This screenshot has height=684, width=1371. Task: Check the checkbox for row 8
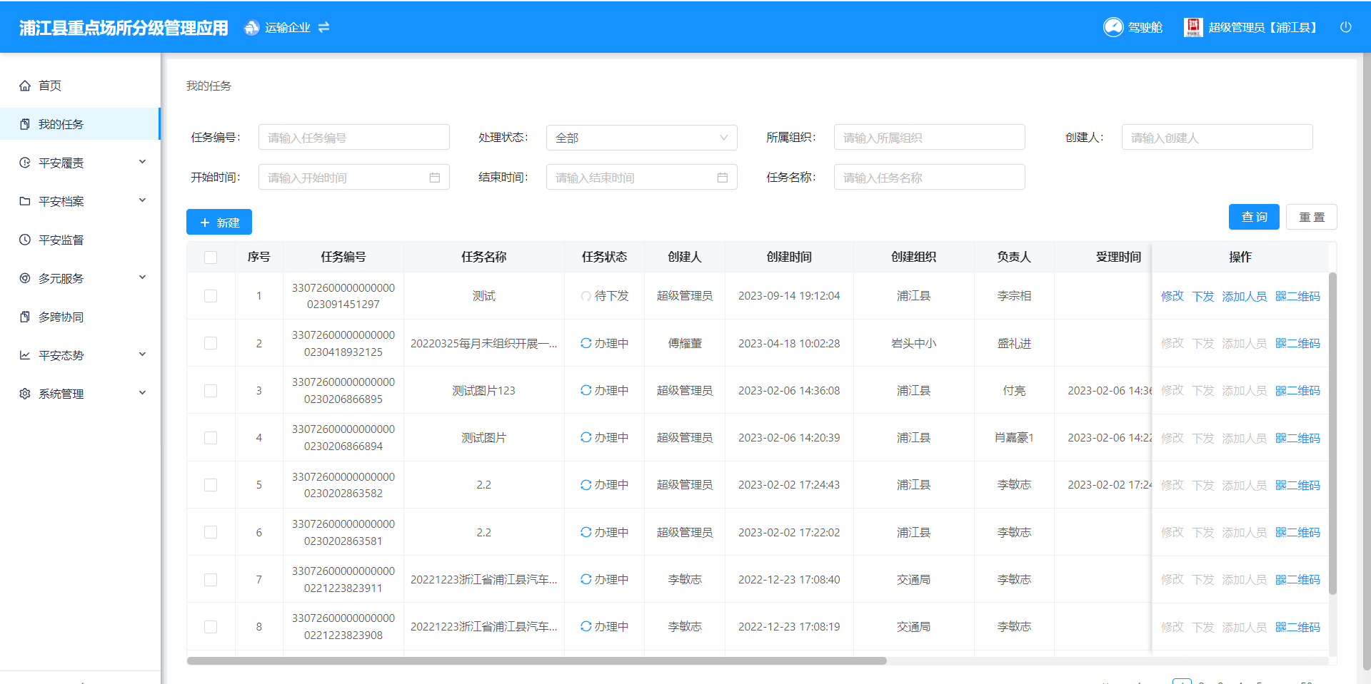click(211, 627)
